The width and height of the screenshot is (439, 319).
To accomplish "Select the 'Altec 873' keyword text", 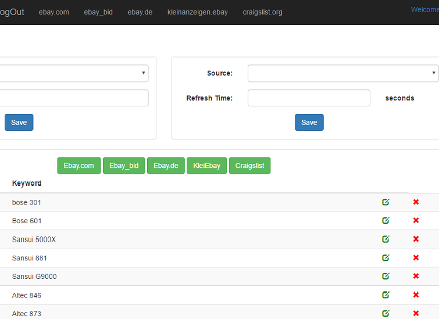I will click(27, 314).
